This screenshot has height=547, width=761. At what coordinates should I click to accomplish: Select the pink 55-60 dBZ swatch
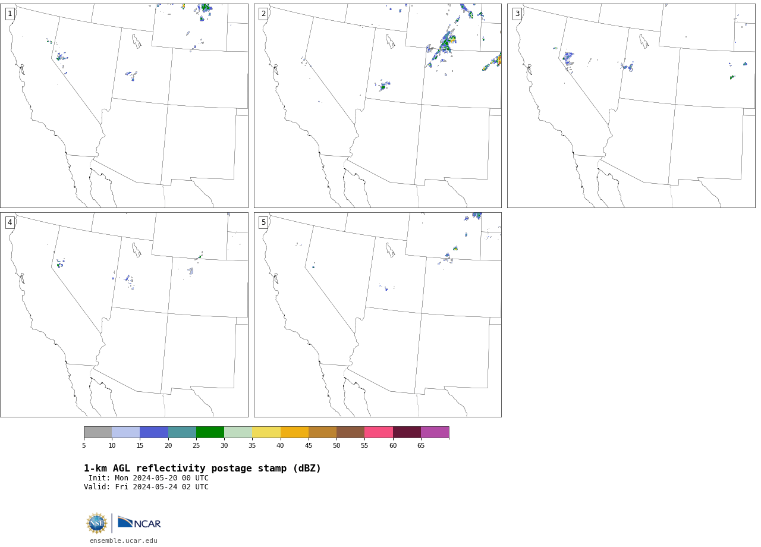[x=379, y=432]
